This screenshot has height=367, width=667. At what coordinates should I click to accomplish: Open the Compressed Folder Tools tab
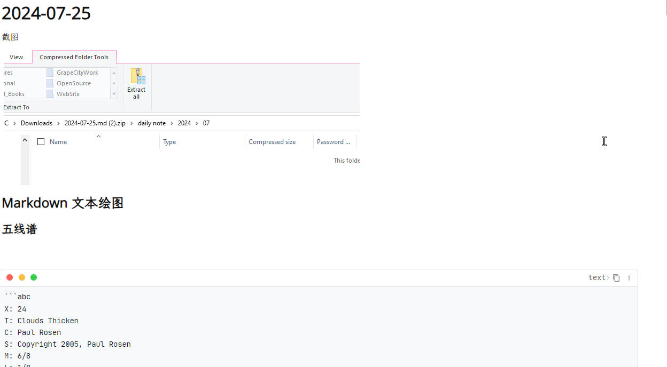point(74,57)
